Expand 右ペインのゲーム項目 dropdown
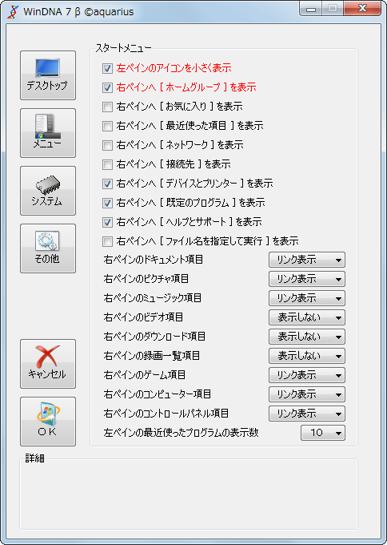Viewport: 387px width, 545px height. point(307,375)
